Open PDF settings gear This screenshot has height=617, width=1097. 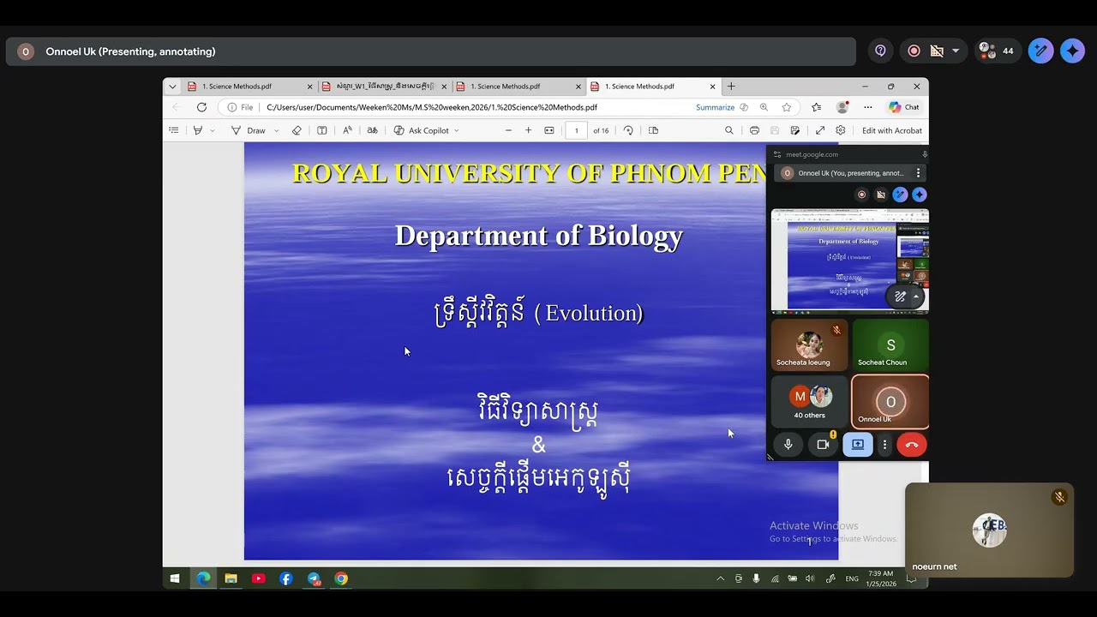(841, 130)
